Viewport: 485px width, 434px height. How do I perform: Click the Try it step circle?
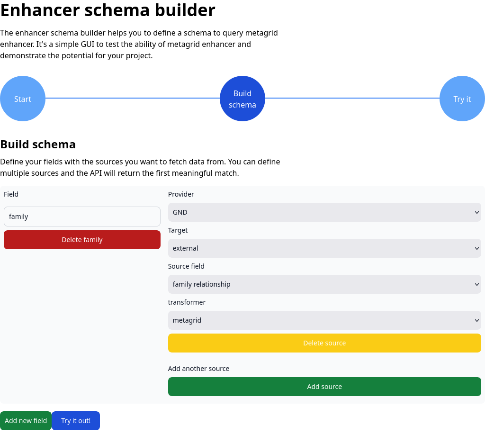tap(462, 99)
